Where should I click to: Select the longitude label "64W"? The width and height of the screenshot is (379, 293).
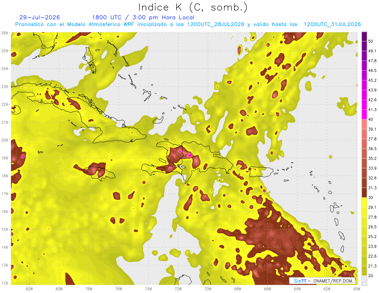(297, 289)
